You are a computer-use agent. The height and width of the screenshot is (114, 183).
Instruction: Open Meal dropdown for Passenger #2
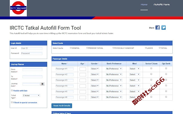point(134,74)
